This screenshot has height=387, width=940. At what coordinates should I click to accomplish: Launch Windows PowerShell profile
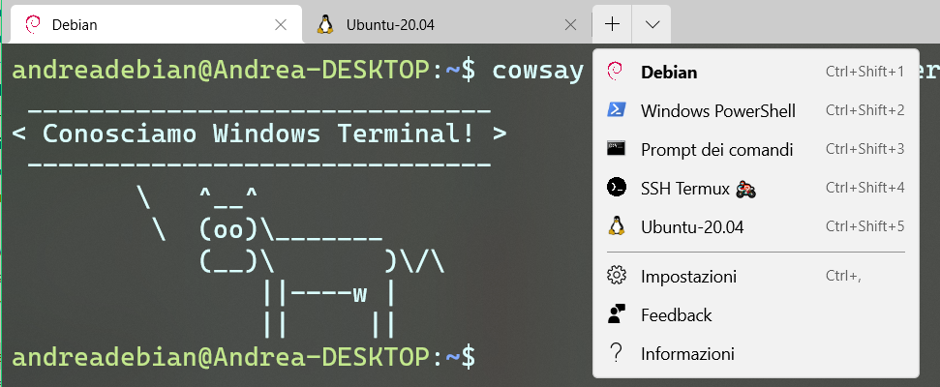pos(755,110)
